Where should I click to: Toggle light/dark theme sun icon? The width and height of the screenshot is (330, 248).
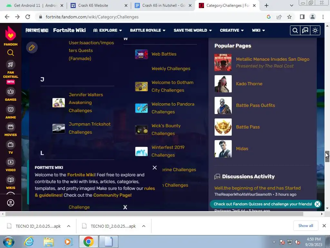pos(315,30)
